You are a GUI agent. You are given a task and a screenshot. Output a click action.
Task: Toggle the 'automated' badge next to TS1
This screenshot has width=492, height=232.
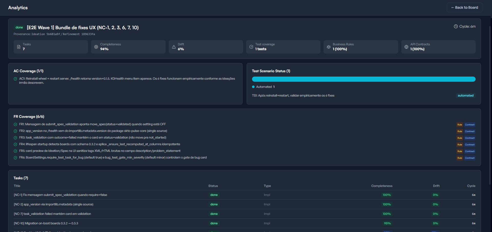pyautogui.click(x=466, y=96)
